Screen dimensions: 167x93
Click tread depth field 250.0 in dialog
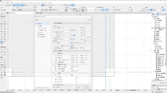(x=87, y=35)
